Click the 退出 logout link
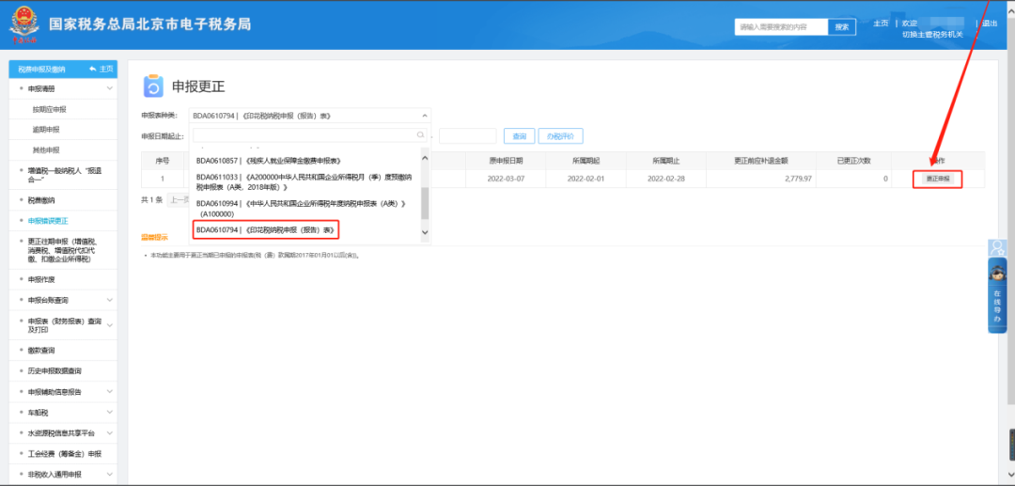This screenshot has height=486, width=1015. (990, 24)
